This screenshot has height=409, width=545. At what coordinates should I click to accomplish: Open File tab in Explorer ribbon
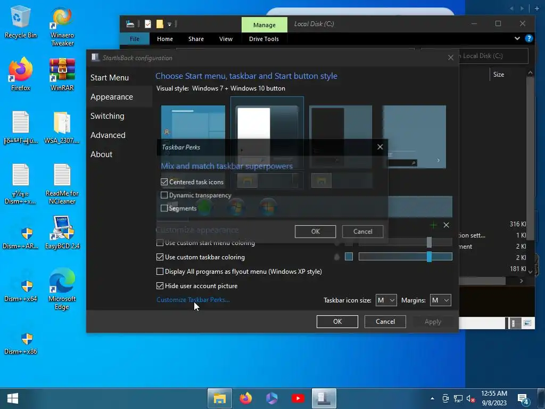[x=135, y=38]
